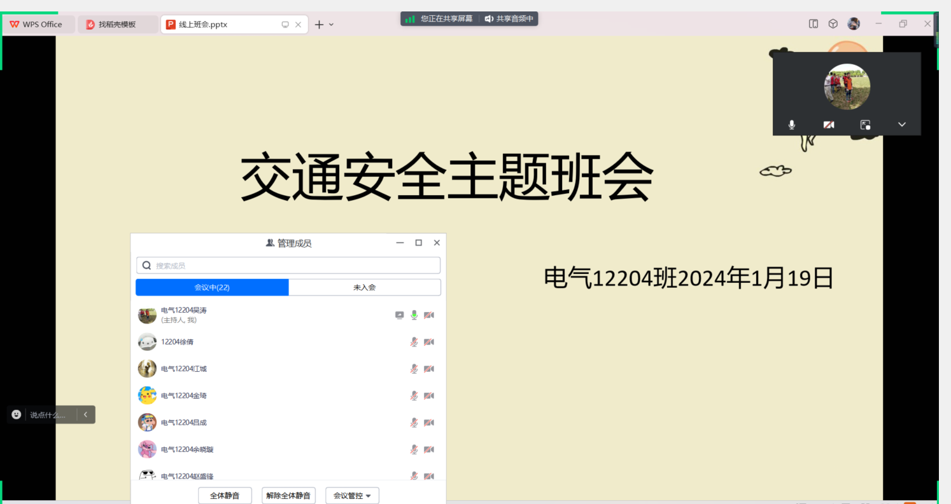Switch to the 未入会 tab
The width and height of the screenshot is (951, 504).
pyautogui.click(x=364, y=287)
